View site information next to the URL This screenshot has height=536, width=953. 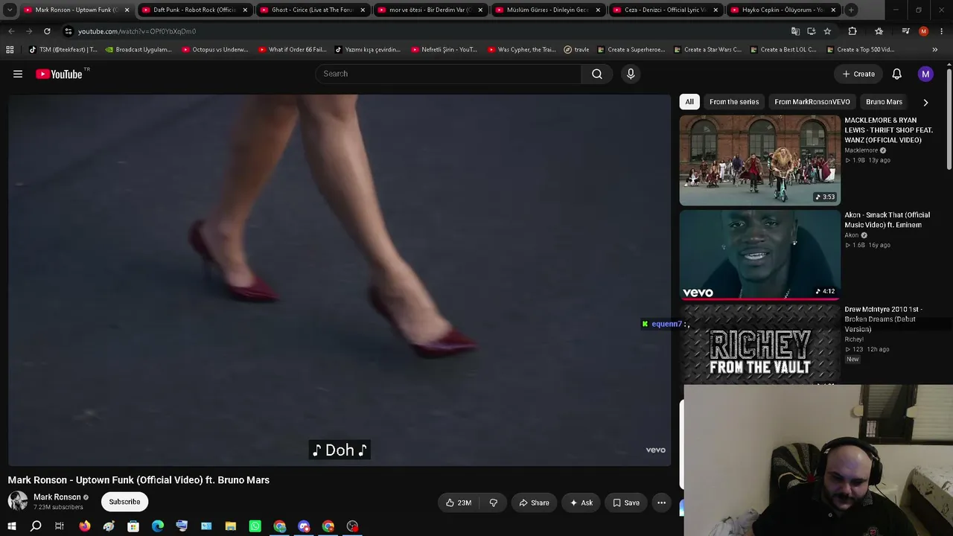pyautogui.click(x=68, y=31)
